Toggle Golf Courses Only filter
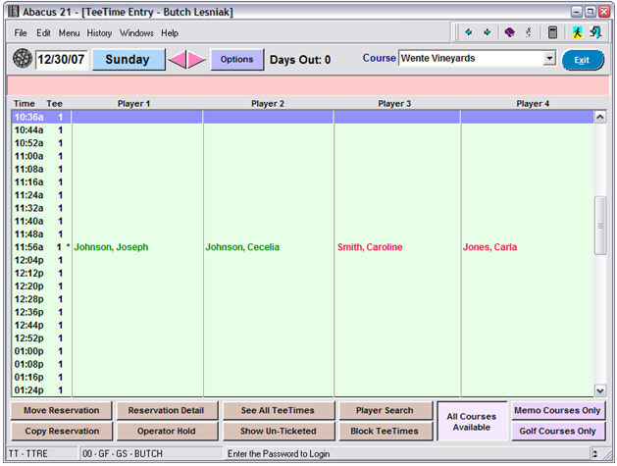This screenshot has height=466, width=617. tap(558, 431)
